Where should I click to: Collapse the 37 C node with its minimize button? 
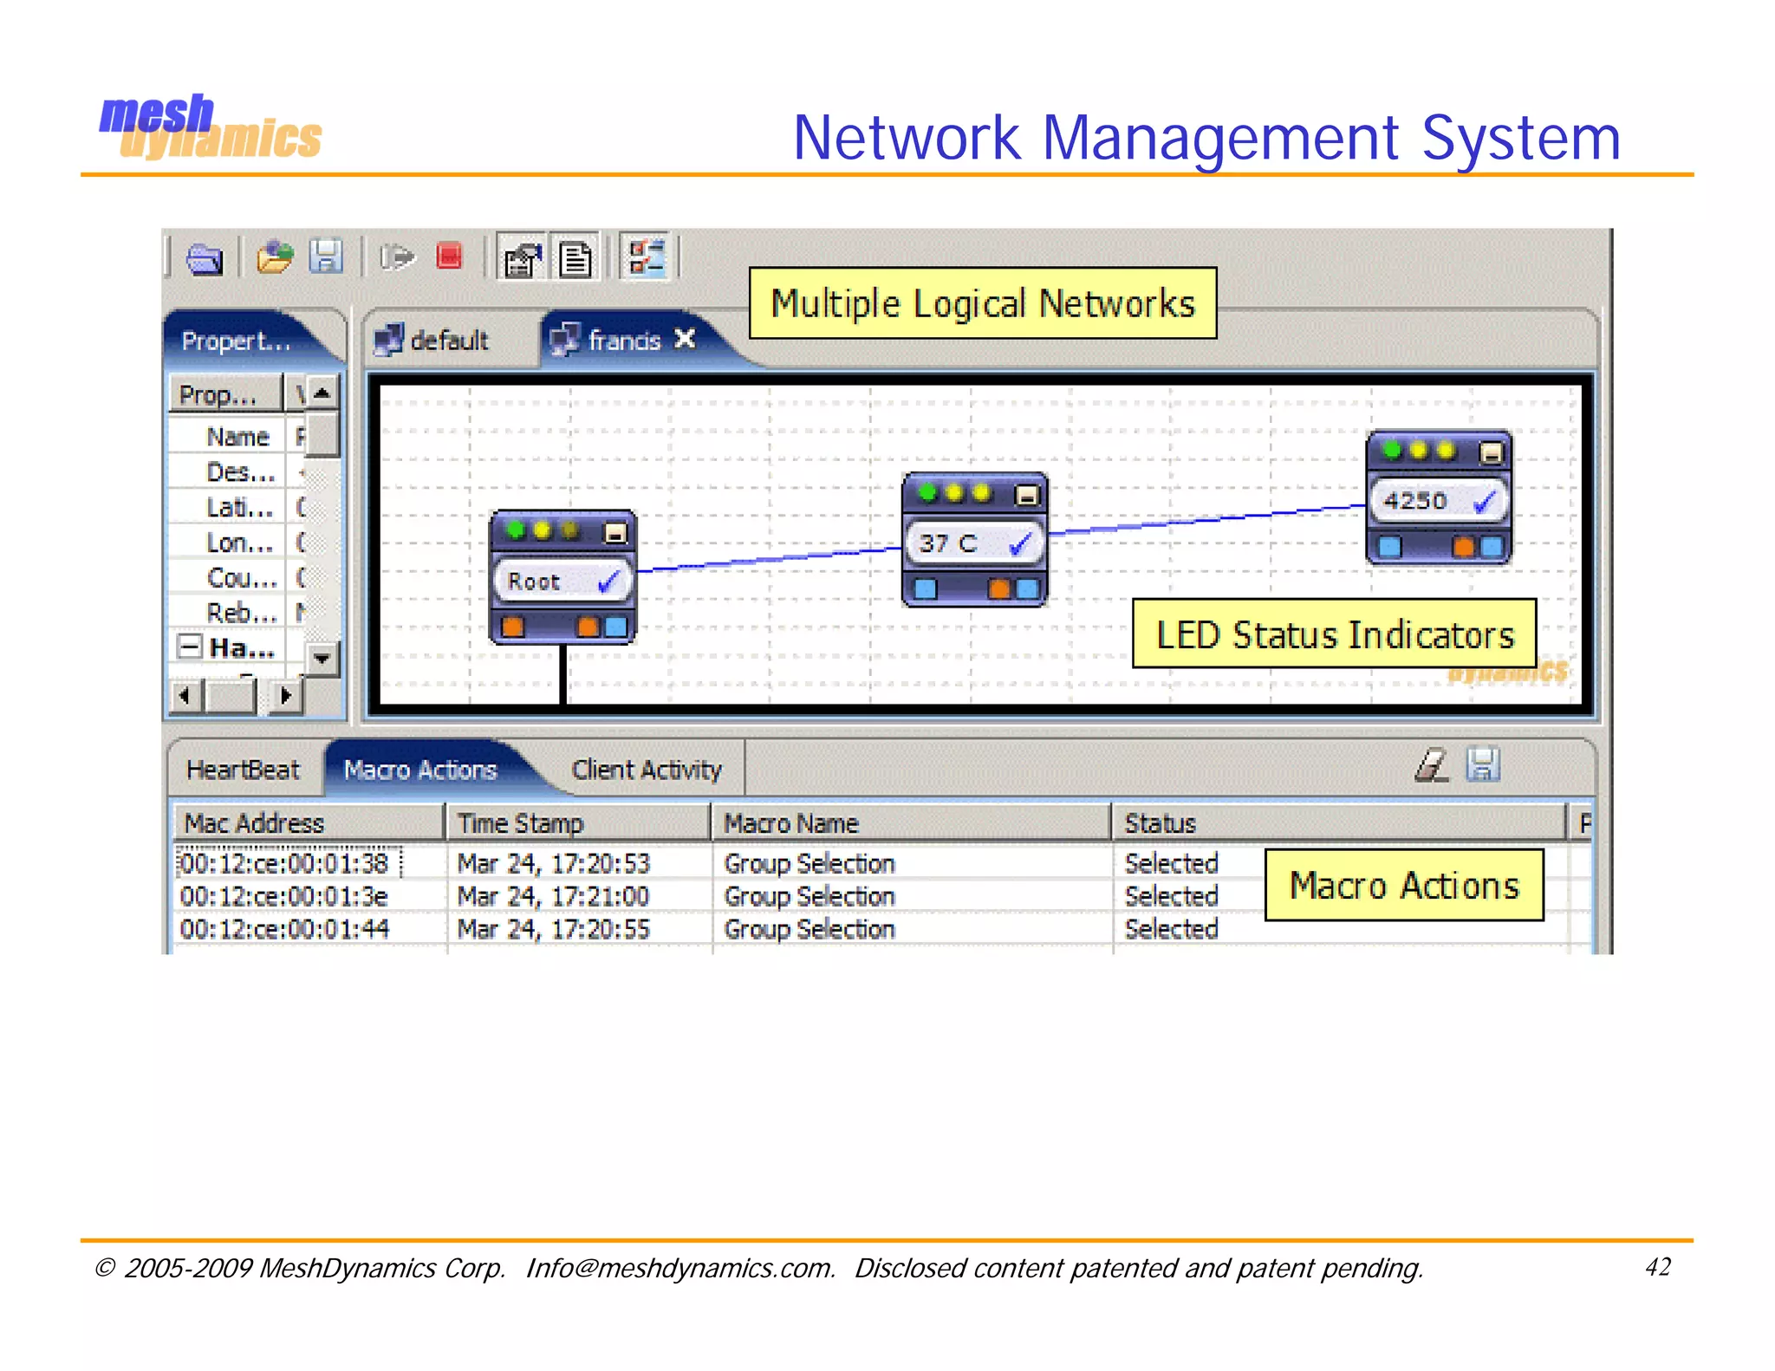tap(1027, 494)
